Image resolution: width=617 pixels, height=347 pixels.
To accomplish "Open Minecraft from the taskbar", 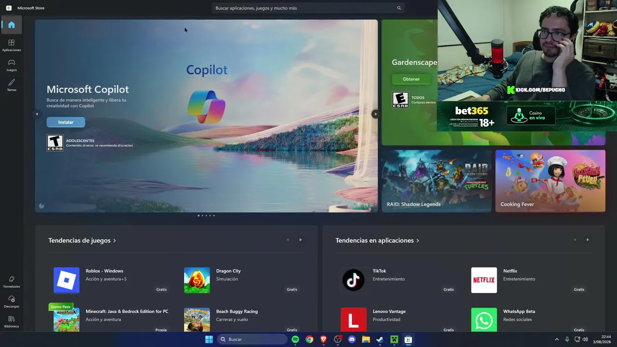I will click(x=394, y=339).
